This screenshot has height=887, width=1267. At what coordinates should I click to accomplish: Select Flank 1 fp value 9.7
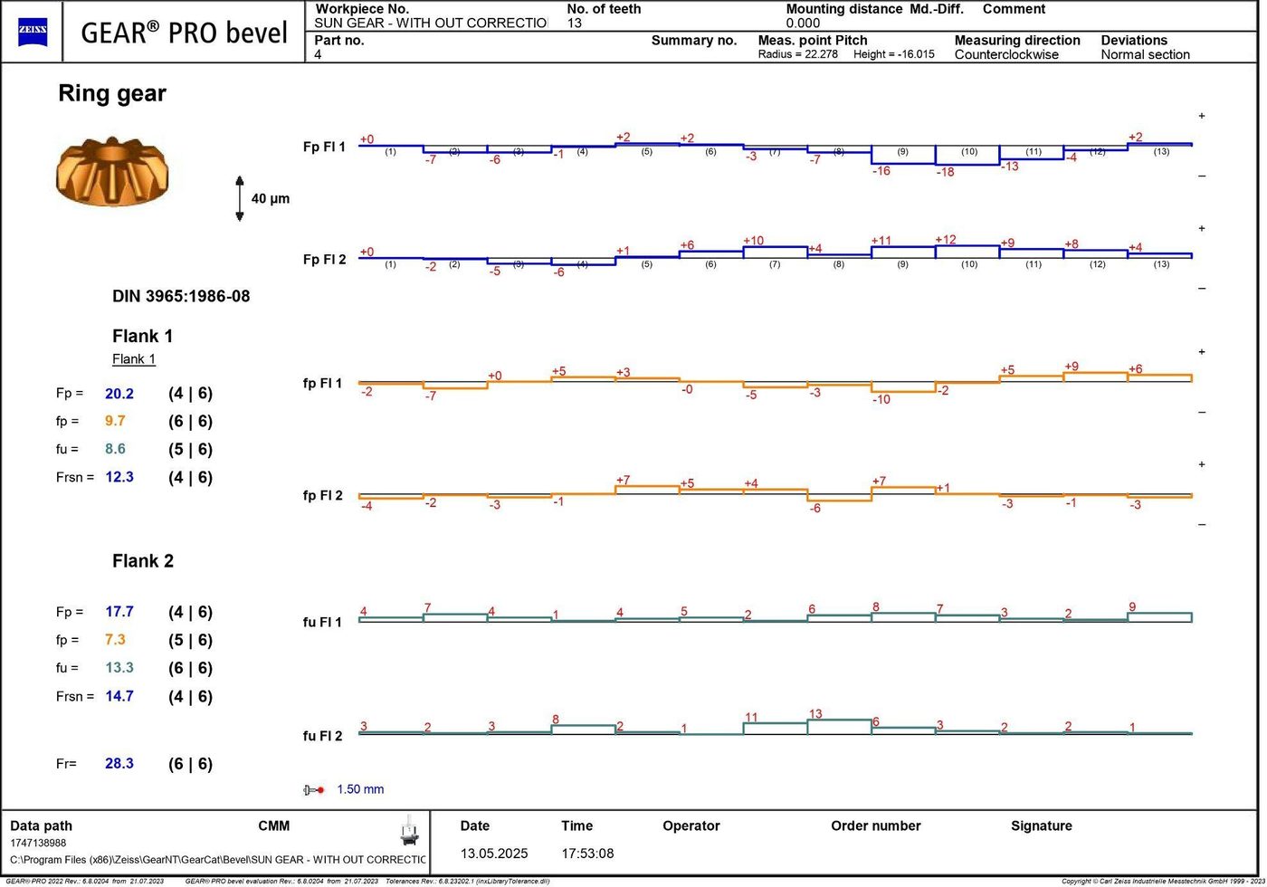click(x=115, y=421)
